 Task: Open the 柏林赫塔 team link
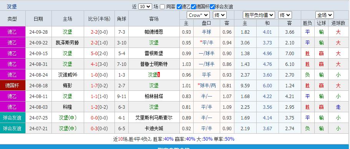click(x=154, y=96)
